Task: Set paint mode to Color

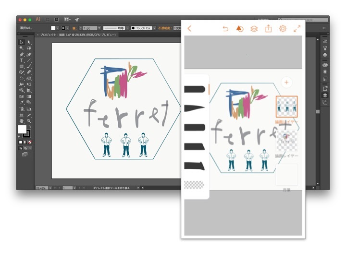Action: [x=21, y=142]
